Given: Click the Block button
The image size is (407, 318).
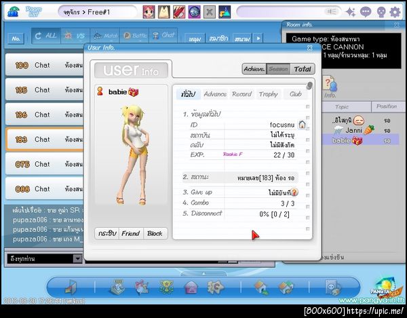Looking at the screenshot, I should pyautogui.click(x=155, y=233).
